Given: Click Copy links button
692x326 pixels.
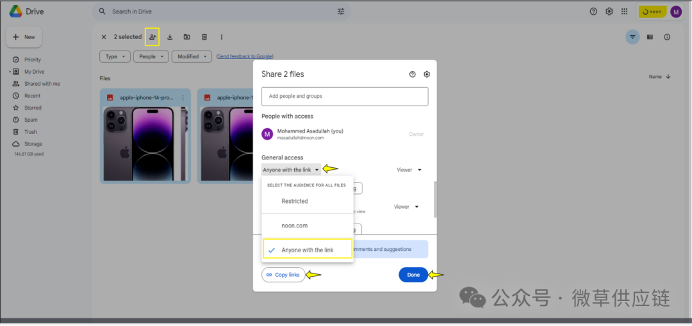Looking at the screenshot, I should click(283, 275).
